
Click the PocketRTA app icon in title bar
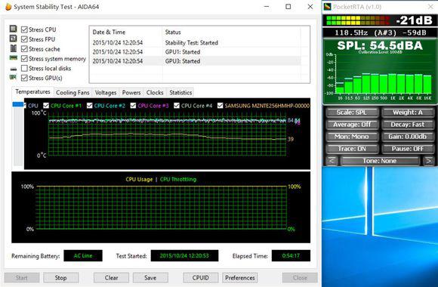(328, 7)
